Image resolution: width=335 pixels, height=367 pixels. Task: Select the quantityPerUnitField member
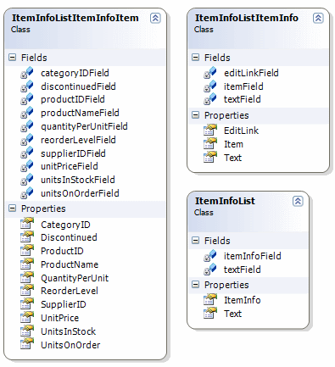click(84, 126)
